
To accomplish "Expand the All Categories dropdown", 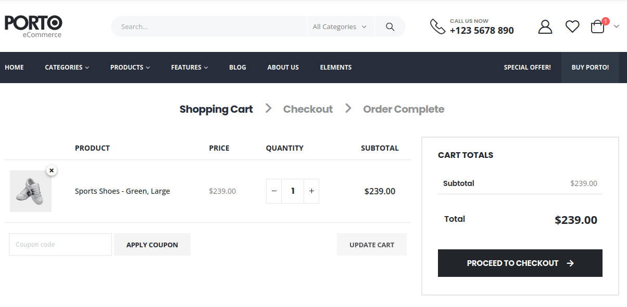I will click(340, 27).
